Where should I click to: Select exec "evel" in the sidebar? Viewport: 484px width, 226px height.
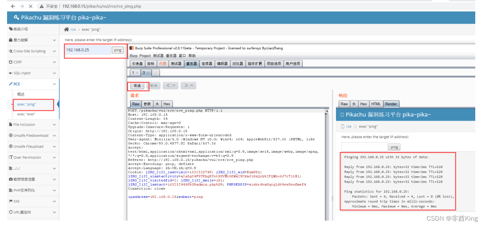26,114
